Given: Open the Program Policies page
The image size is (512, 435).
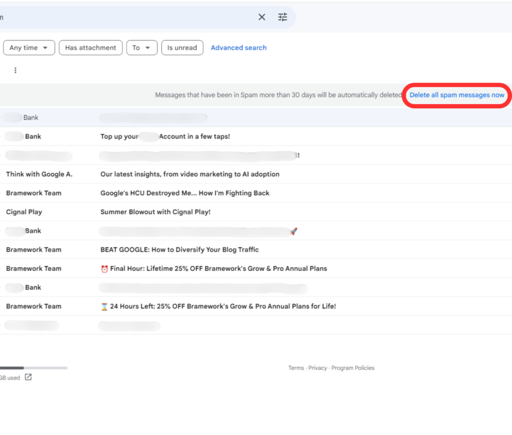Looking at the screenshot, I should [x=353, y=368].
